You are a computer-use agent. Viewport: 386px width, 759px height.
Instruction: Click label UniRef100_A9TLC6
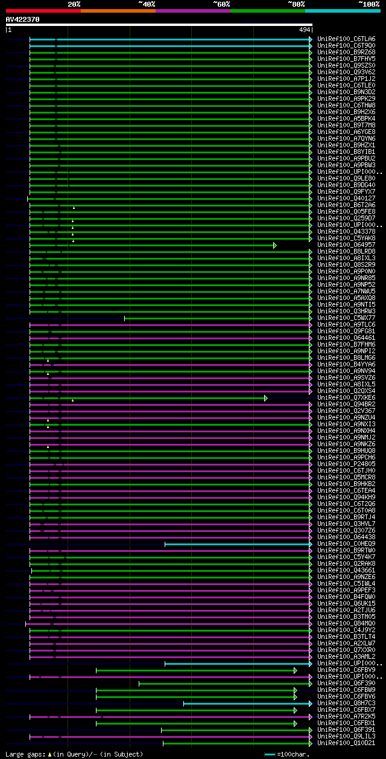[x=346, y=325]
